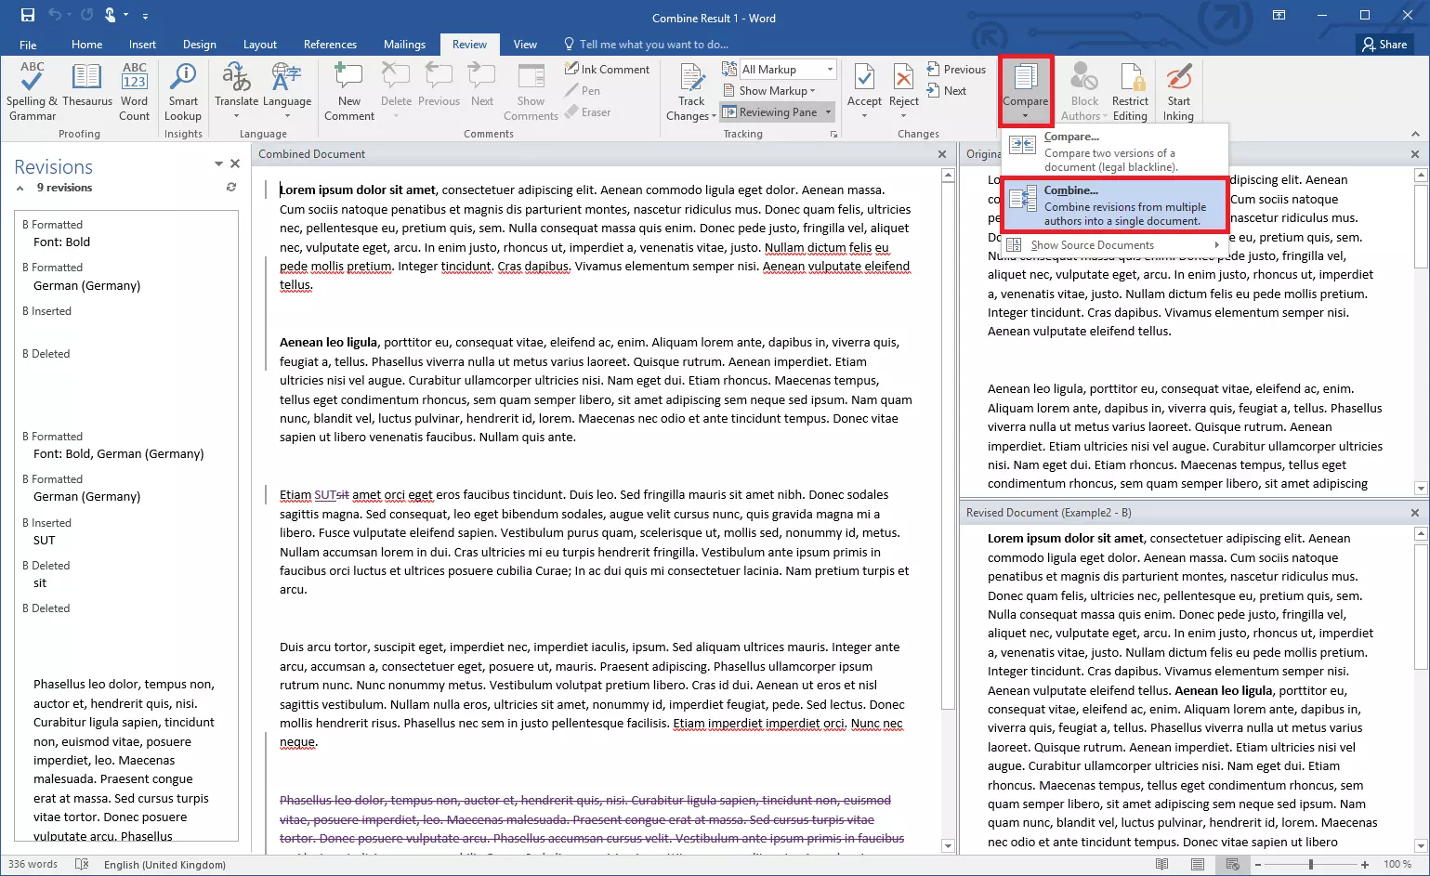Click the Ink Comment tool
Image resolution: width=1430 pixels, height=876 pixels.
pyautogui.click(x=607, y=69)
